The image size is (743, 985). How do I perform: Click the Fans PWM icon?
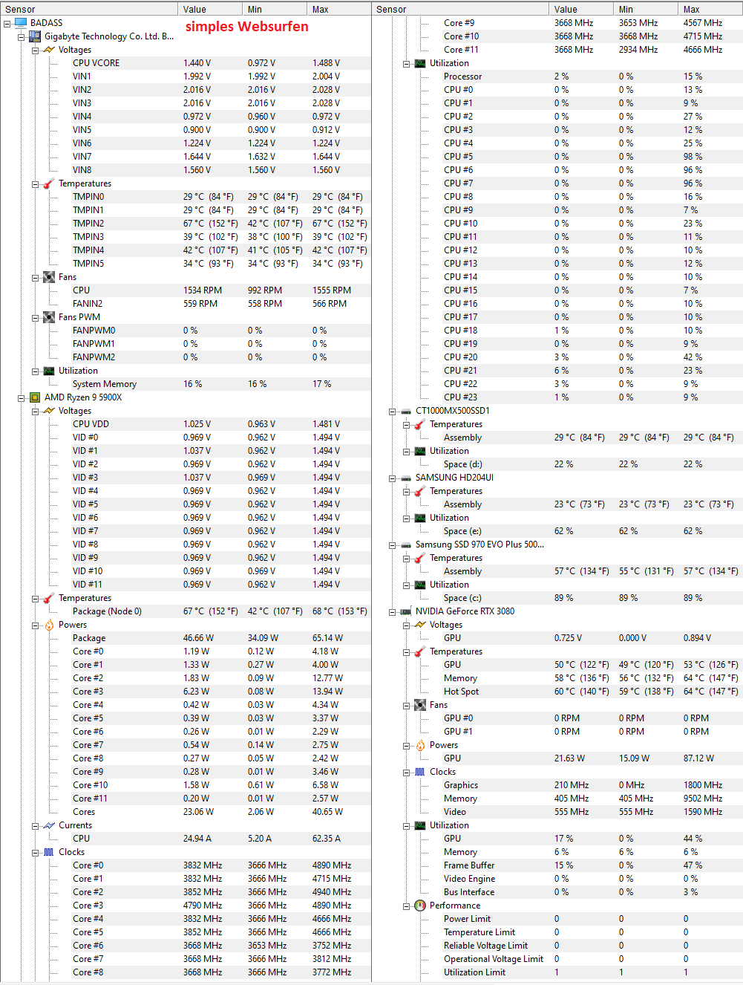(x=49, y=317)
